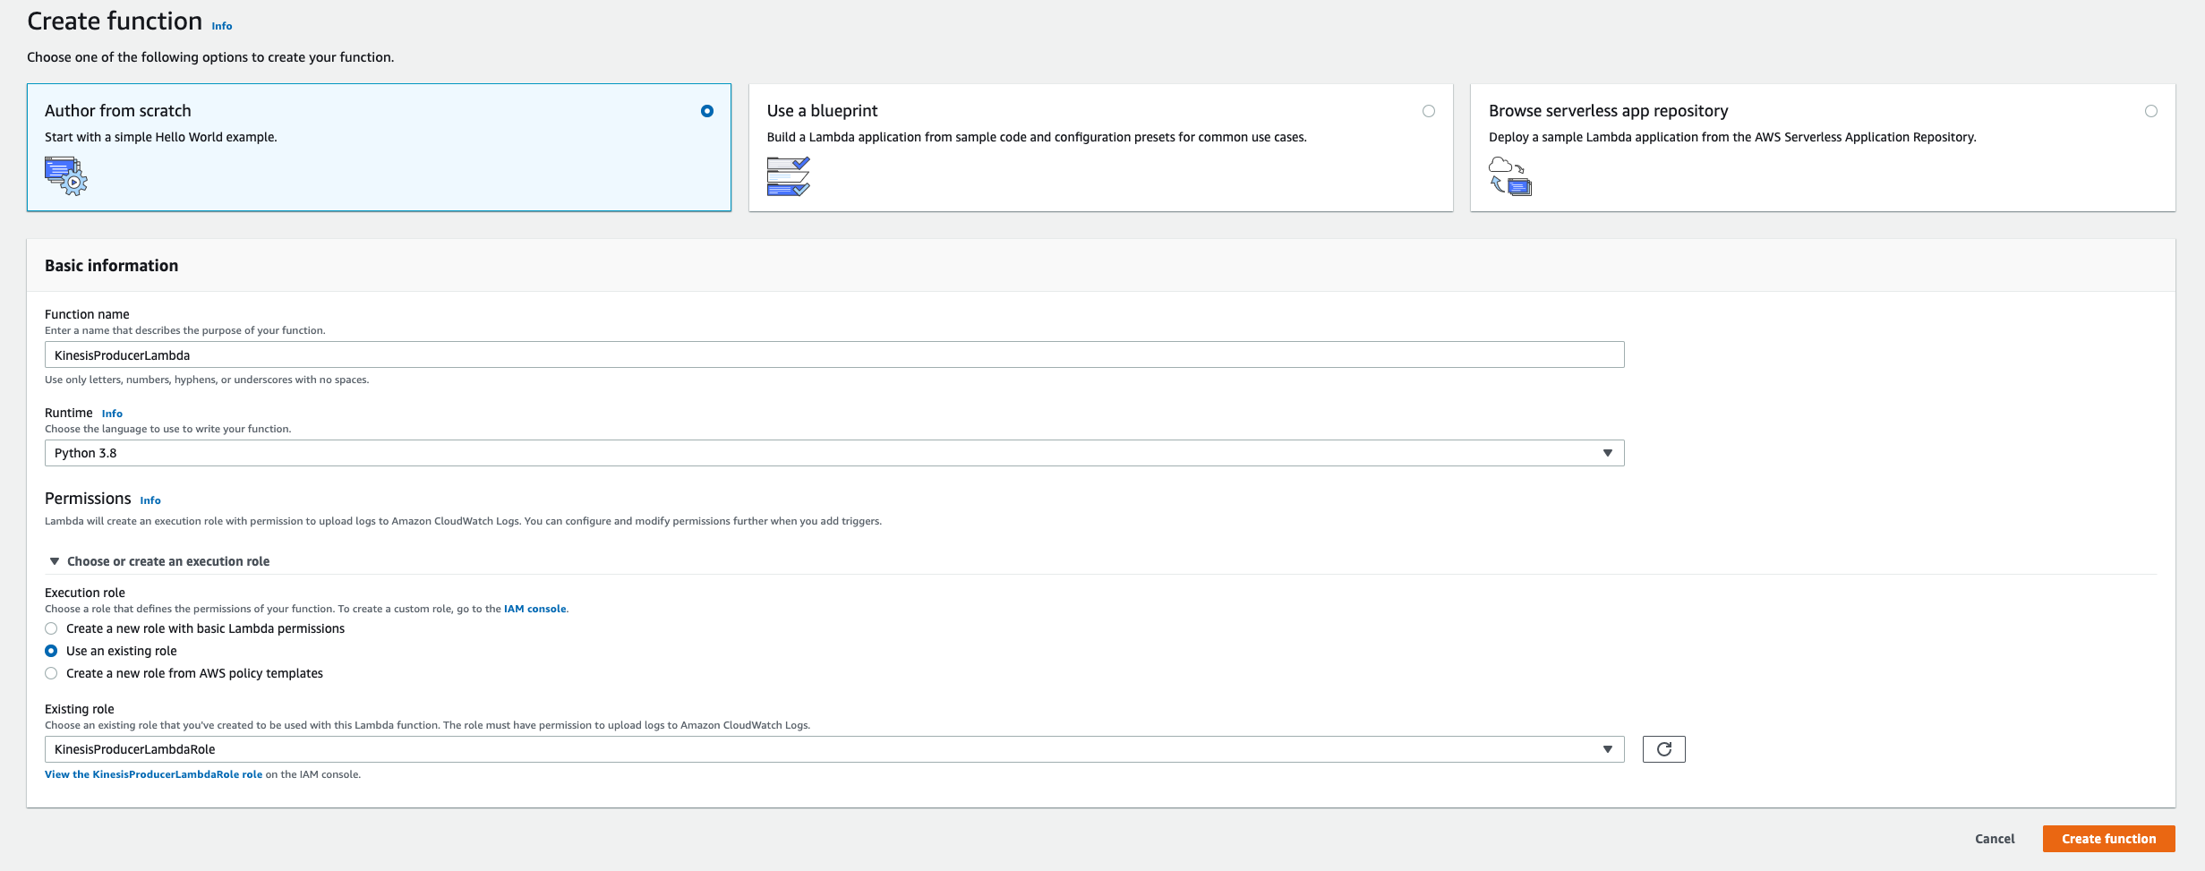Collapse the Choose or create an execution role section
The width and height of the screenshot is (2205, 871).
point(55,561)
